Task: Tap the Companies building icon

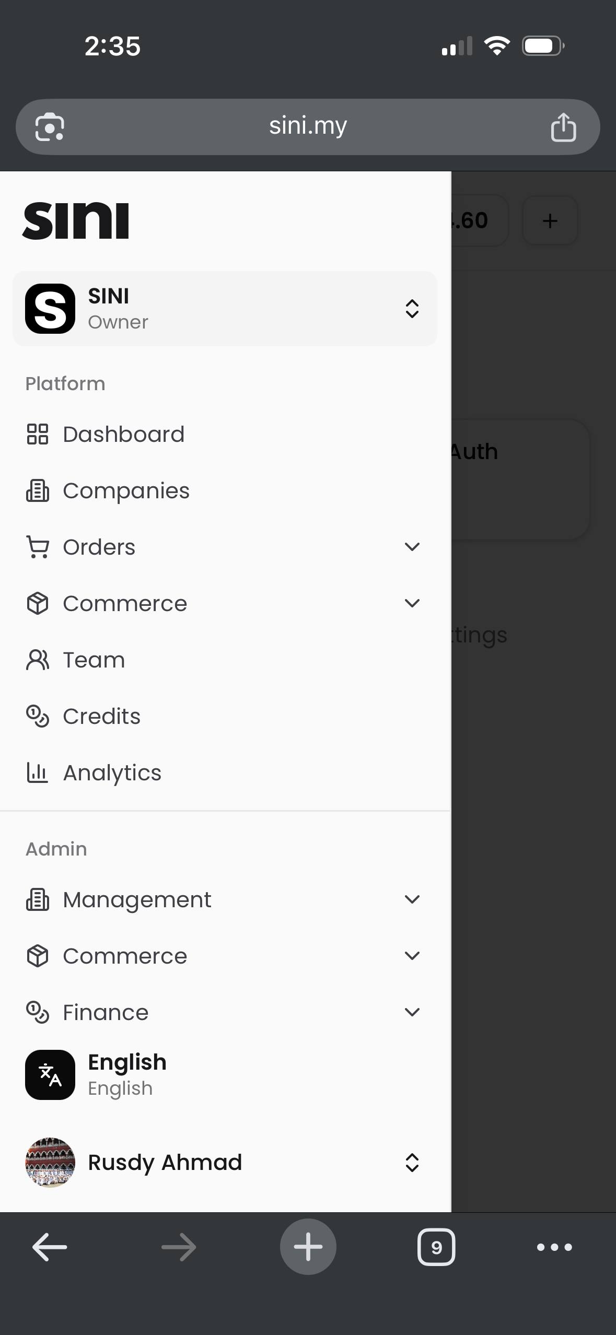Action: (37, 490)
